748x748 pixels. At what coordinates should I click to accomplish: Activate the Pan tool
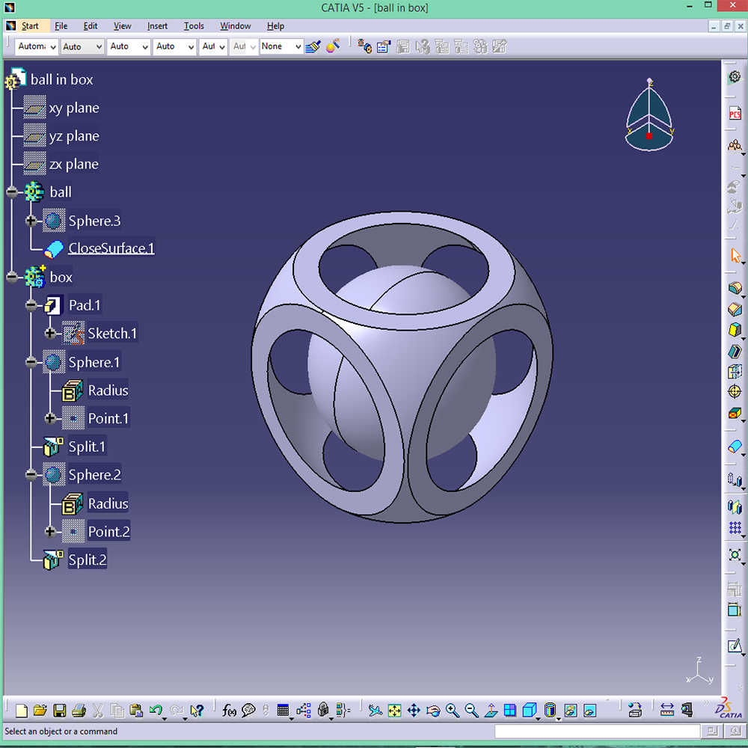click(x=414, y=711)
